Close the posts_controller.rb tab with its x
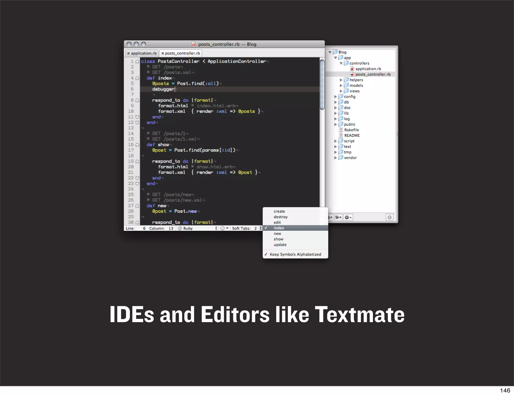The width and height of the screenshot is (514, 396). pos(163,53)
